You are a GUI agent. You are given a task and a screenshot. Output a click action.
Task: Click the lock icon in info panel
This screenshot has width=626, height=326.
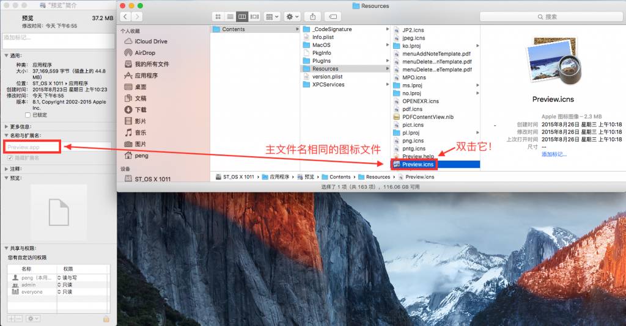click(x=106, y=319)
